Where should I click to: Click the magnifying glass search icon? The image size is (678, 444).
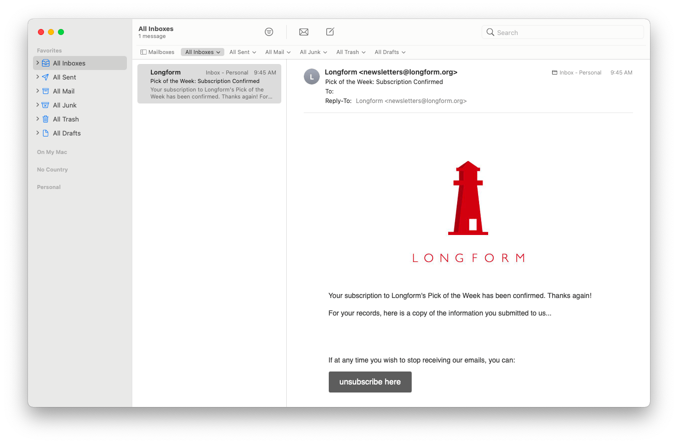click(x=490, y=32)
